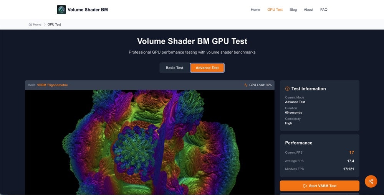Open the GPU Test nav item
The height and width of the screenshot is (195, 384).
(275, 10)
